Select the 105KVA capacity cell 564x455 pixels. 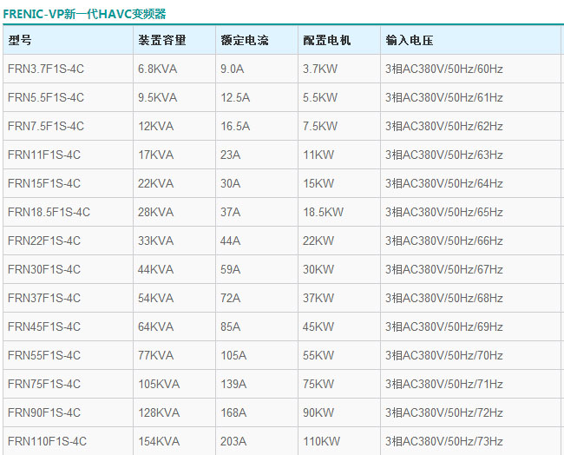pyautogui.click(x=159, y=384)
